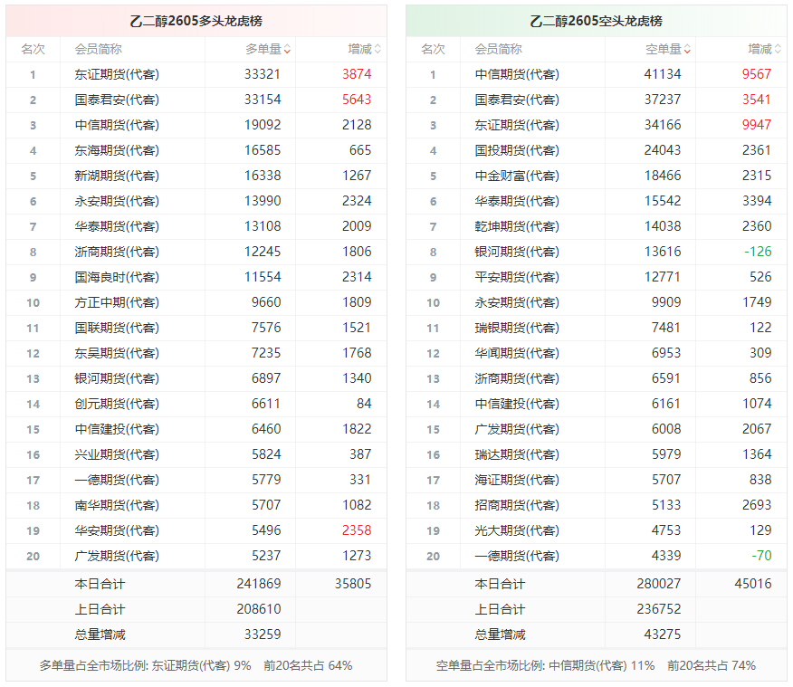Click long change total 35805
Viewport: 793px width, 687px height.
tap(353, 584)
